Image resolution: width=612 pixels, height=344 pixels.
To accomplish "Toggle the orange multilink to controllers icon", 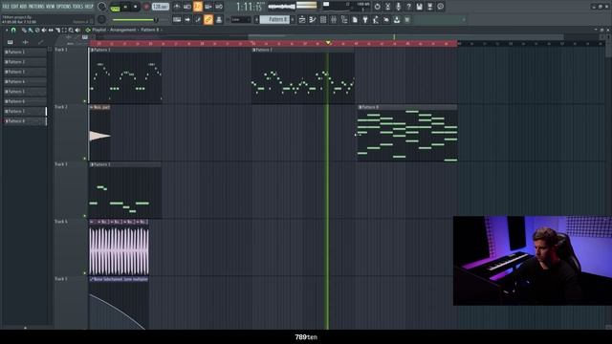I will [x=208, y=19].
